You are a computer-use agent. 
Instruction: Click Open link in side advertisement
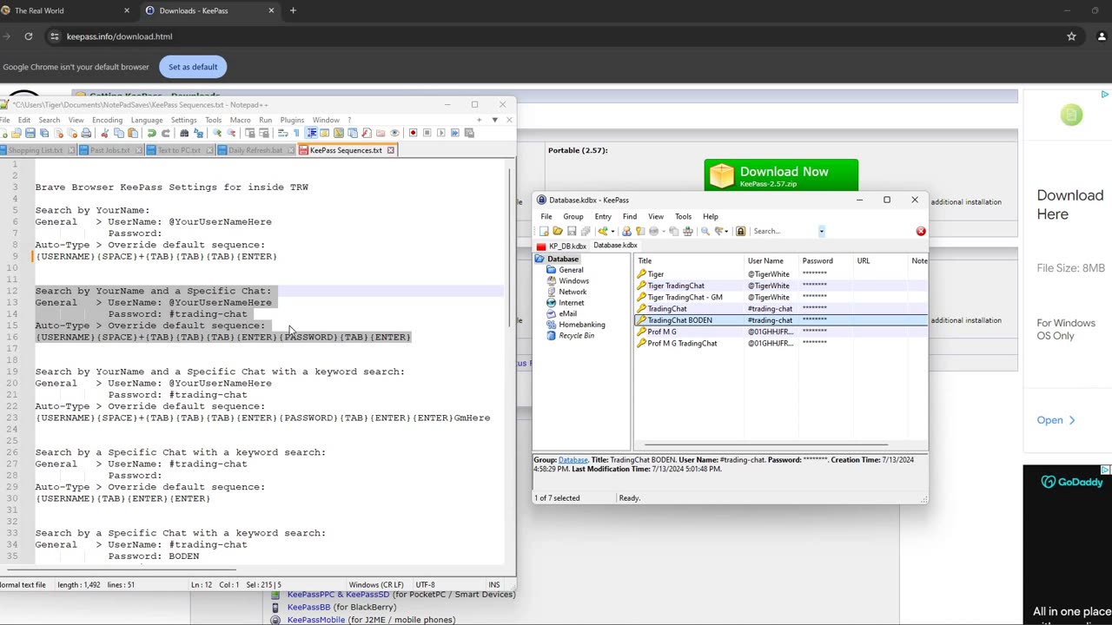tap(1057, 420)
